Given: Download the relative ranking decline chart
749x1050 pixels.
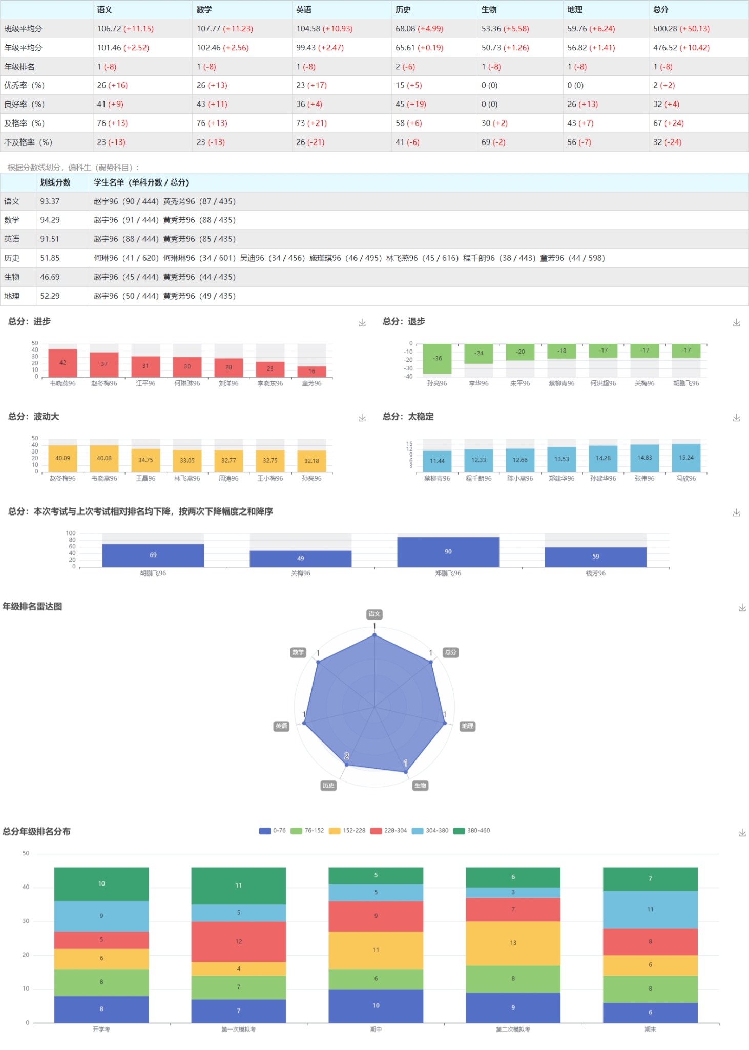Looking at the screenshot, I should point(737,512).
